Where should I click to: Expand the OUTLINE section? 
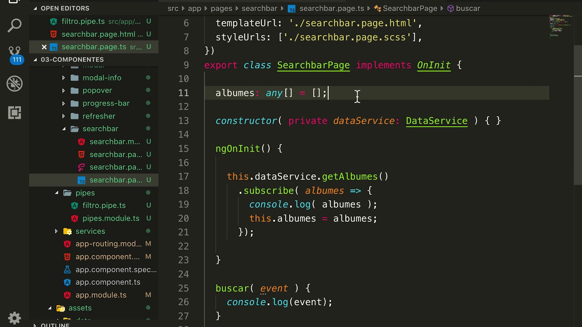[x=35, y=324]
